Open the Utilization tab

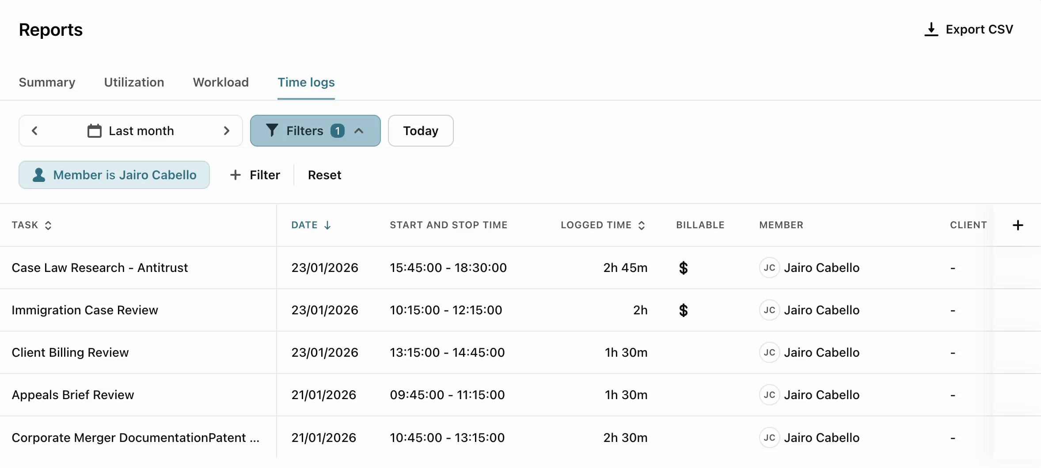pos(134,83)
